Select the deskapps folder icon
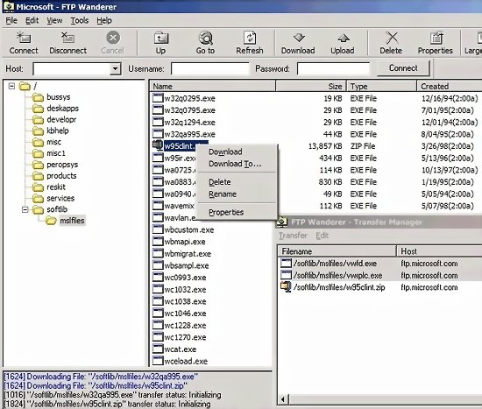 coord(38,109)
